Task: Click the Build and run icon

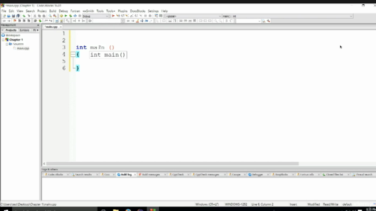Action: point(70,16)
